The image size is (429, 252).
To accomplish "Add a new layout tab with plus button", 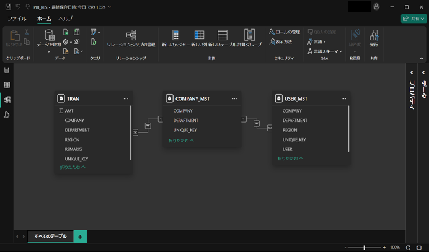I will (x=80, y=237).
